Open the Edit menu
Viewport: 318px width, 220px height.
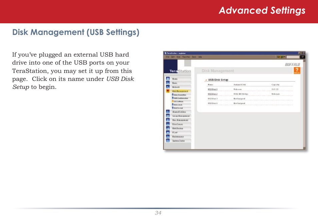pos(173,57)
